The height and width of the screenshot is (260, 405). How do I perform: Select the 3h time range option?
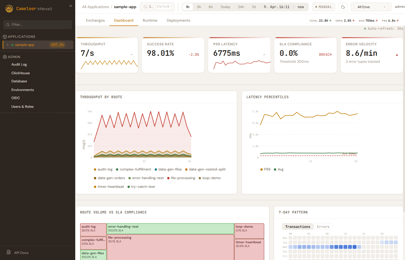199,7
